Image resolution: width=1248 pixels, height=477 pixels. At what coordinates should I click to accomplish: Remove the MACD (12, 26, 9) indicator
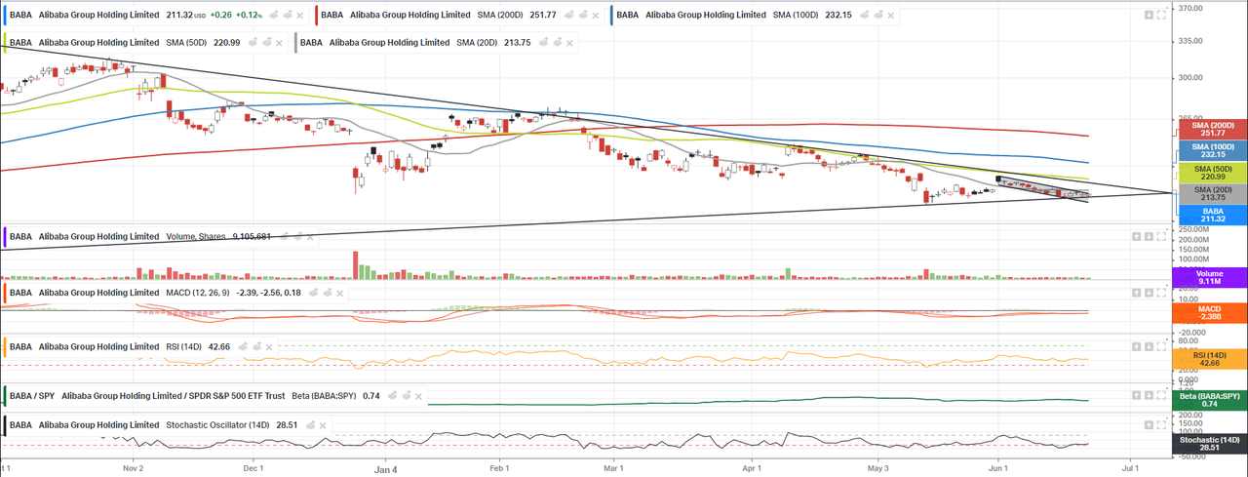point(339,294)
